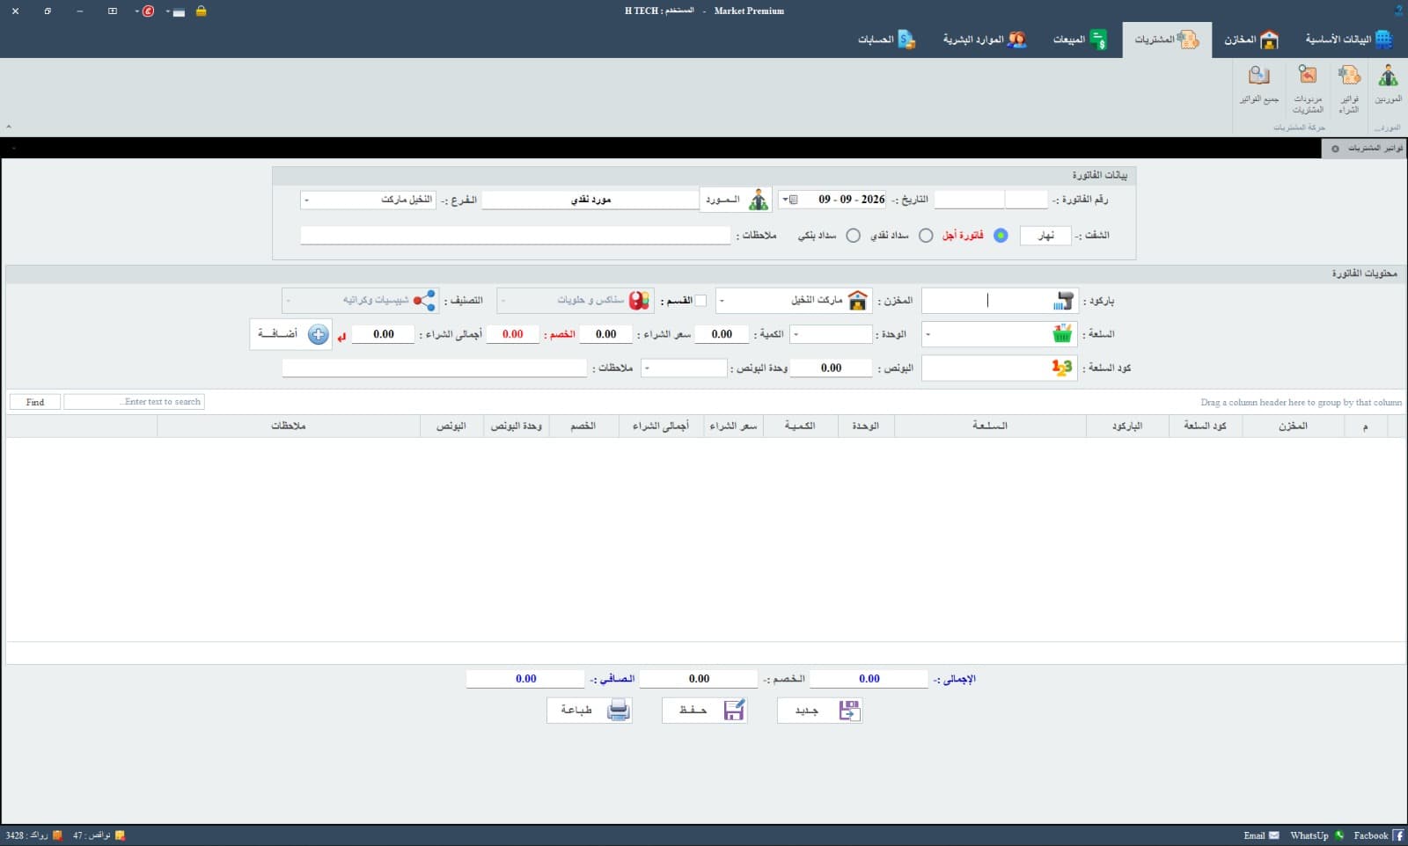Open the section snacks dropdown arrow
The image size is (1408, 846).
503,301
